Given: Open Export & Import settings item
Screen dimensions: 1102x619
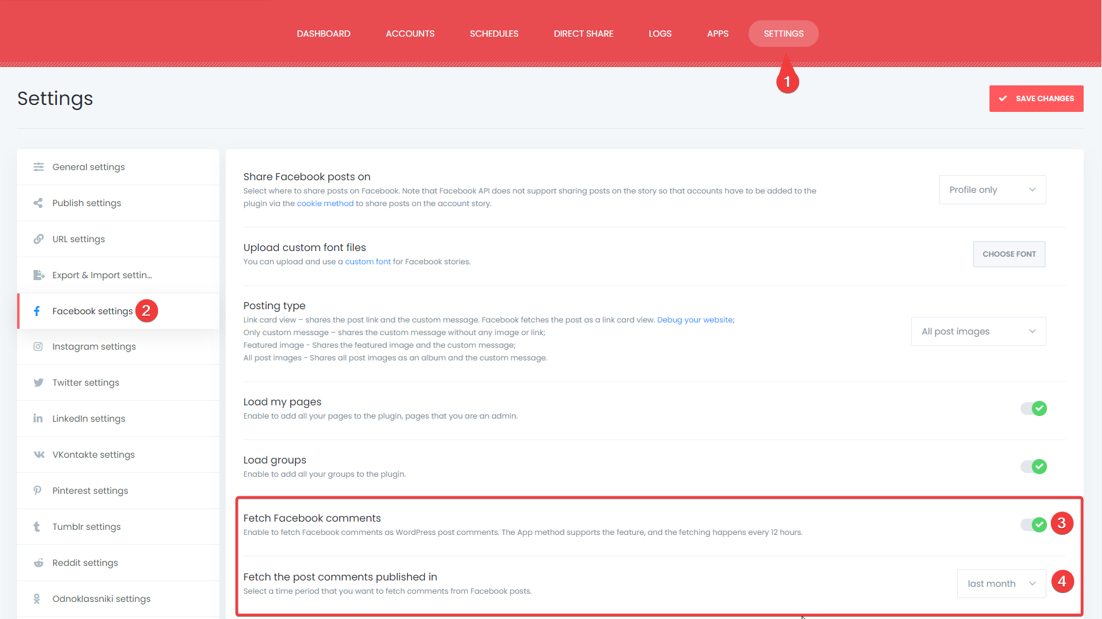Looking at the screenshot, I should coord(118,275).
